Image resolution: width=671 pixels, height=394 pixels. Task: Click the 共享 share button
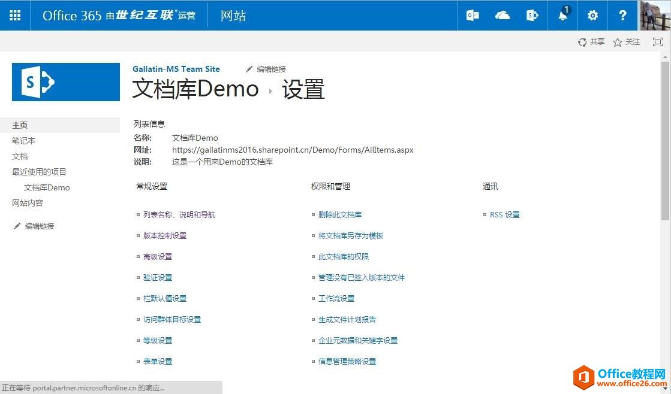click(x=591, y=42)
